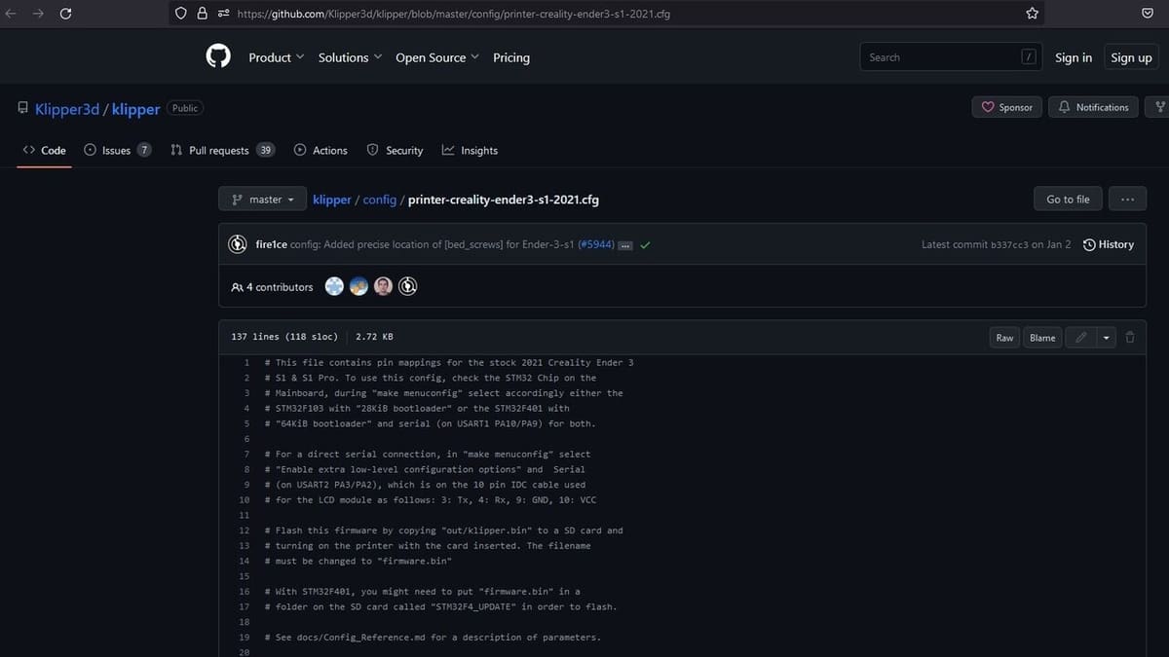Open Klipper3d organization link

click(67, 109)
